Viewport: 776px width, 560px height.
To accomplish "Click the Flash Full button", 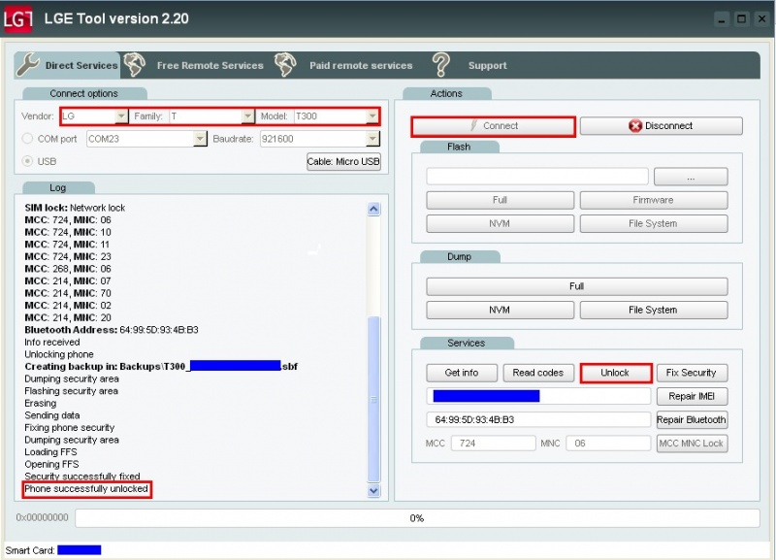I will click(x=500, y=200).
